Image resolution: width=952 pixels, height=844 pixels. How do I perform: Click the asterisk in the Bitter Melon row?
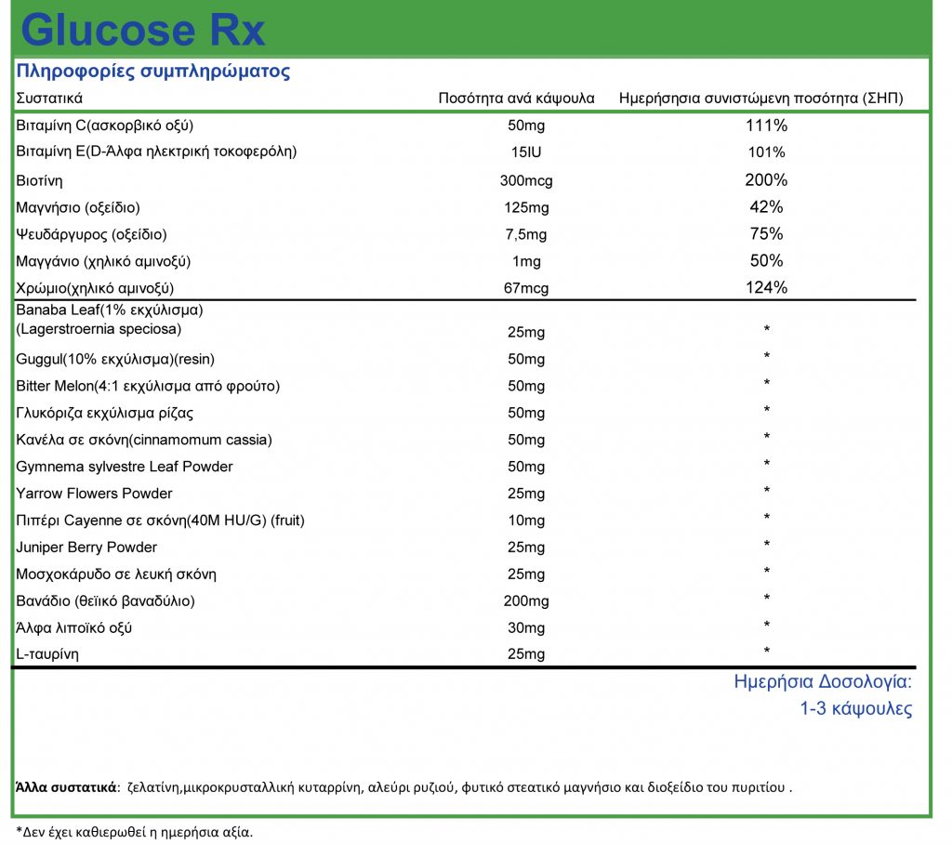(x=766, y=383)
